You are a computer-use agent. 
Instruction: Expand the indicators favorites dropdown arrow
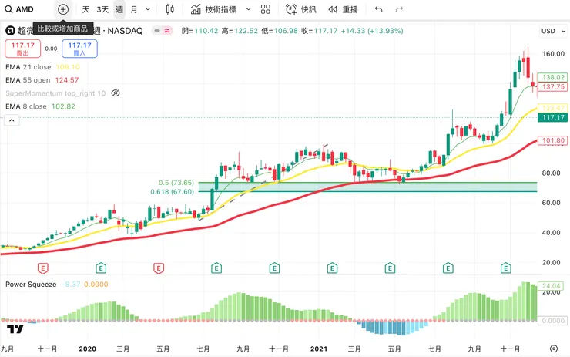pos(249,9)
